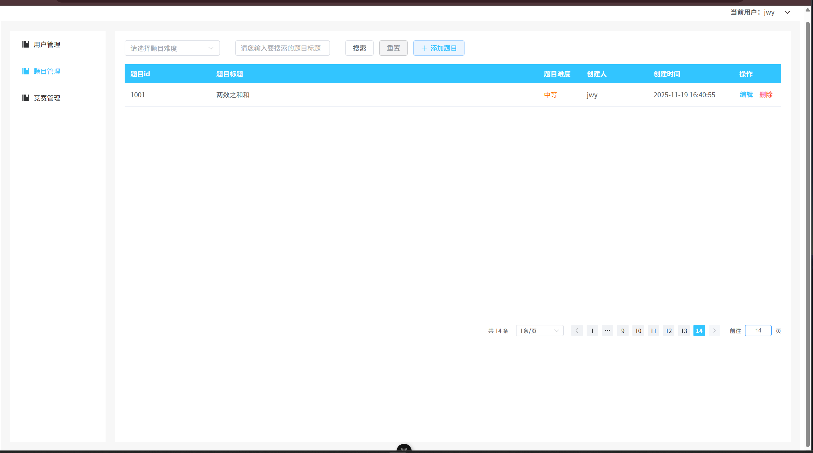Expand the current user jwy dropdown
This screenshot has width=813, height=453.
788,12
